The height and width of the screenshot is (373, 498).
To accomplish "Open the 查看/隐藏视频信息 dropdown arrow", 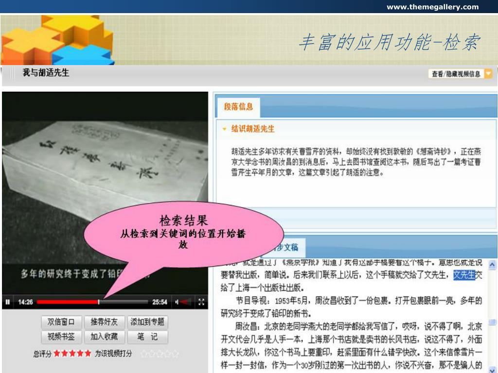I will point(488,74).
